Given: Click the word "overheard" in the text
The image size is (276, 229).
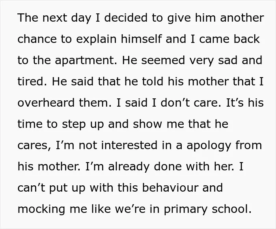Looking at the screenshot, I should point(46,103).
